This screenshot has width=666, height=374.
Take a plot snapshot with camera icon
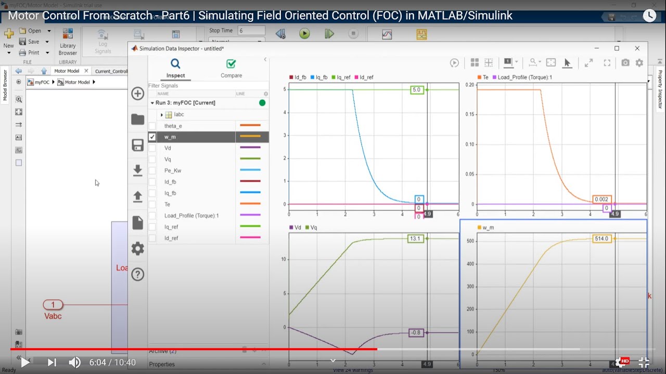click(x=625, y=63)
